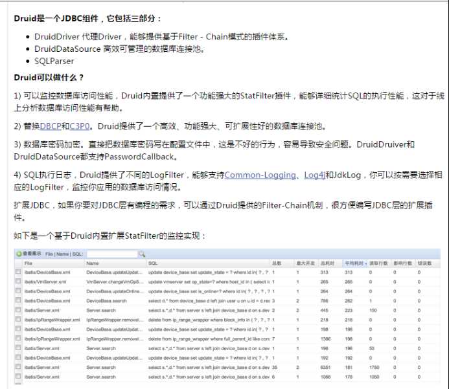Click the total time value 6351
The height and width of the screenshot is (389, 449).
click(326, 367)
